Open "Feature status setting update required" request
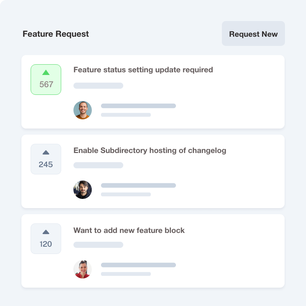This screenshot has height=306, width=306. [143, 70]
